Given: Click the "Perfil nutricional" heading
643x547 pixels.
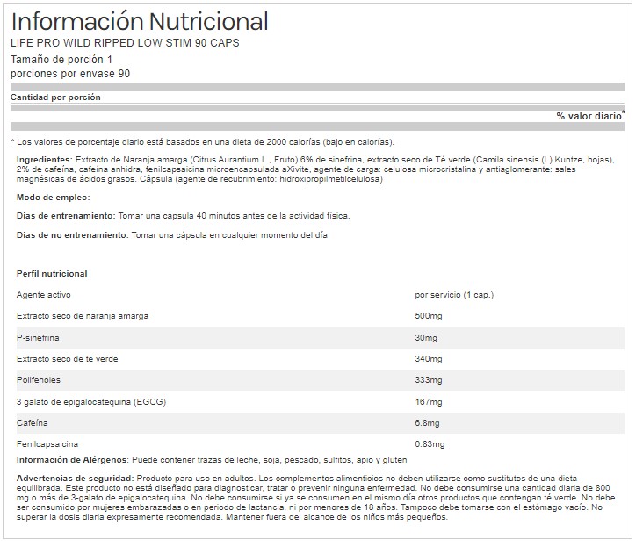Looking at the screenshot, I should pos(52,274).
